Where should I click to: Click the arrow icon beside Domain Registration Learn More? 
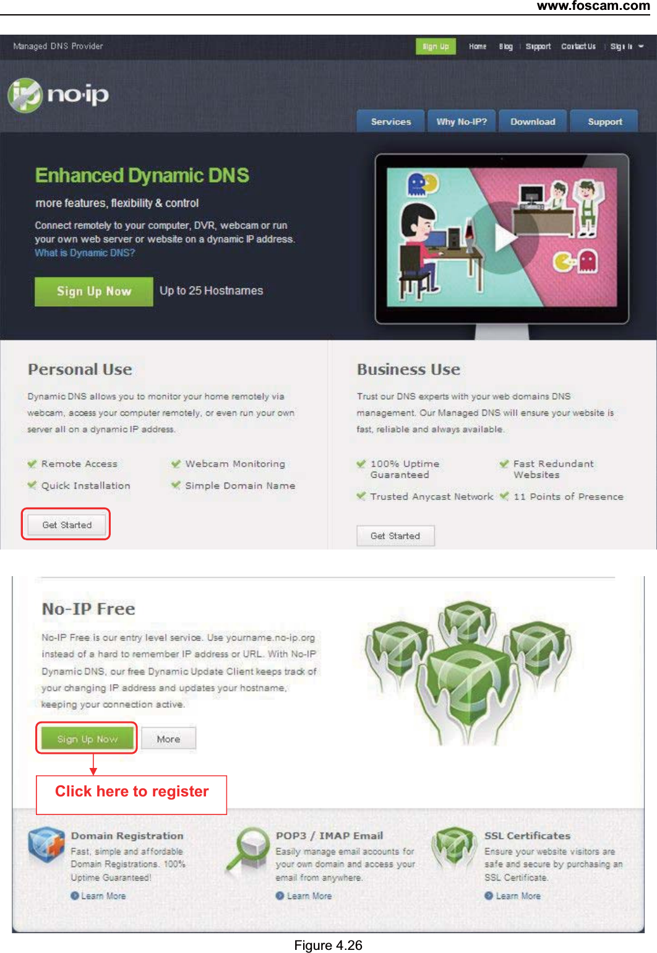75,895
